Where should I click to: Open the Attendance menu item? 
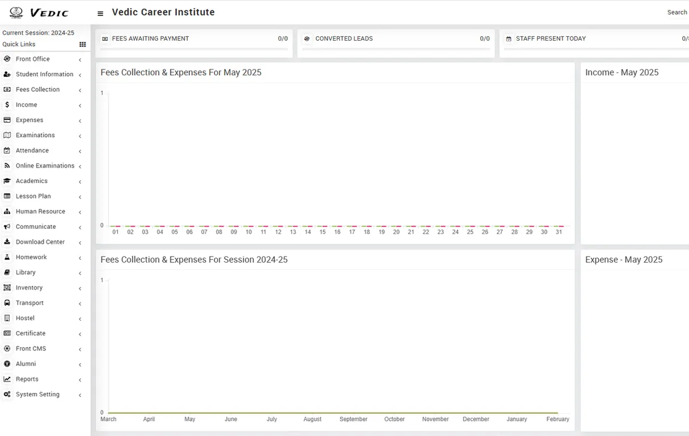pos(45,151)
